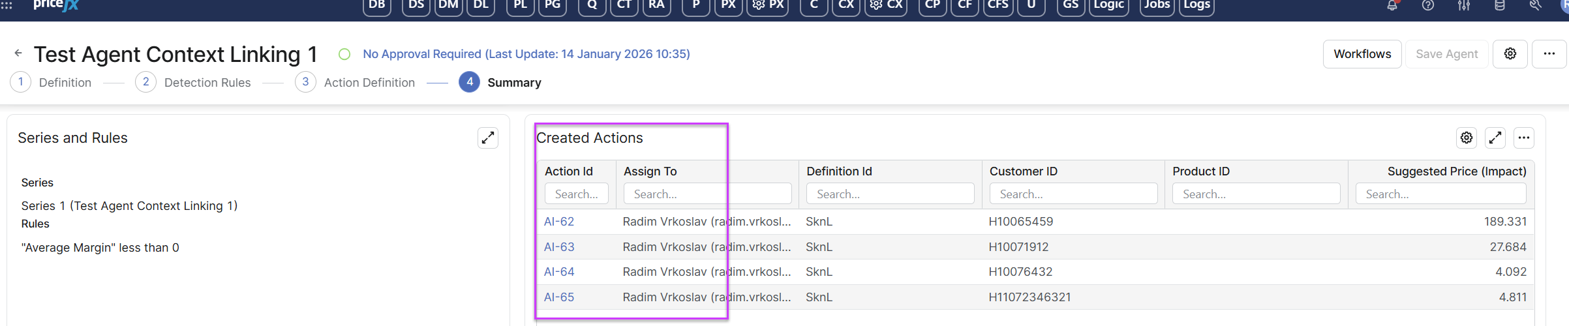Open action AI-63 link
The width and height of the screenshot is (1569, 326).
pyautogui.click(x=559, y=247)
